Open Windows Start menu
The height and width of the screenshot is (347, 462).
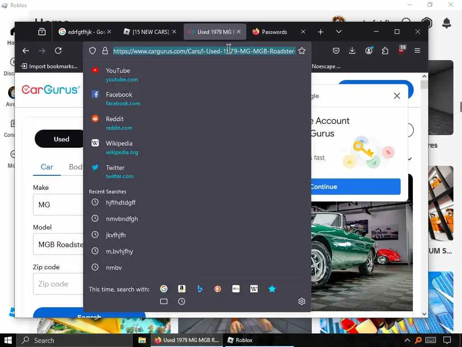point(8,340)
